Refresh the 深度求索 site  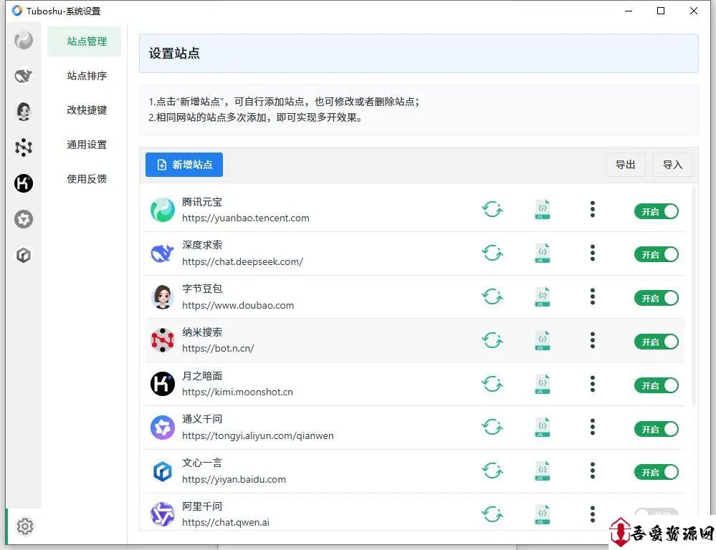(x=492, y=253)
